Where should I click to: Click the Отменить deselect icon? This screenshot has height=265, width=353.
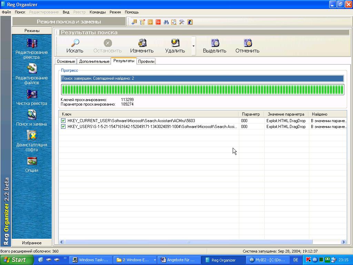[248, 42]
